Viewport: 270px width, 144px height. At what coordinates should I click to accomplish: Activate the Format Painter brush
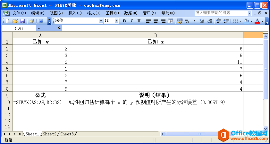tap(32, 21)
